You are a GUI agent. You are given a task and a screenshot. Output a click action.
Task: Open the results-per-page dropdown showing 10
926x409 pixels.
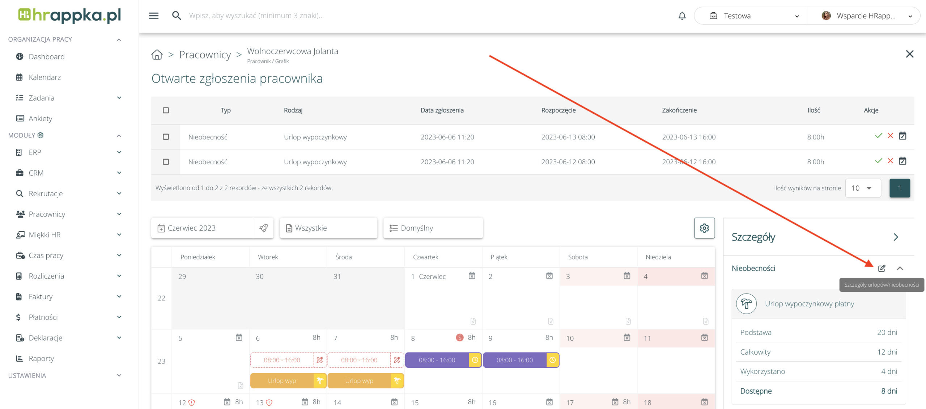coord(862,188)
